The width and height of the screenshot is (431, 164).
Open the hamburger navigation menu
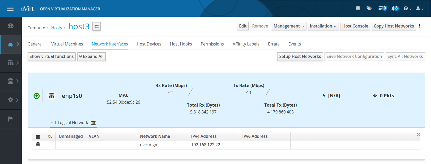click(10, 9)
